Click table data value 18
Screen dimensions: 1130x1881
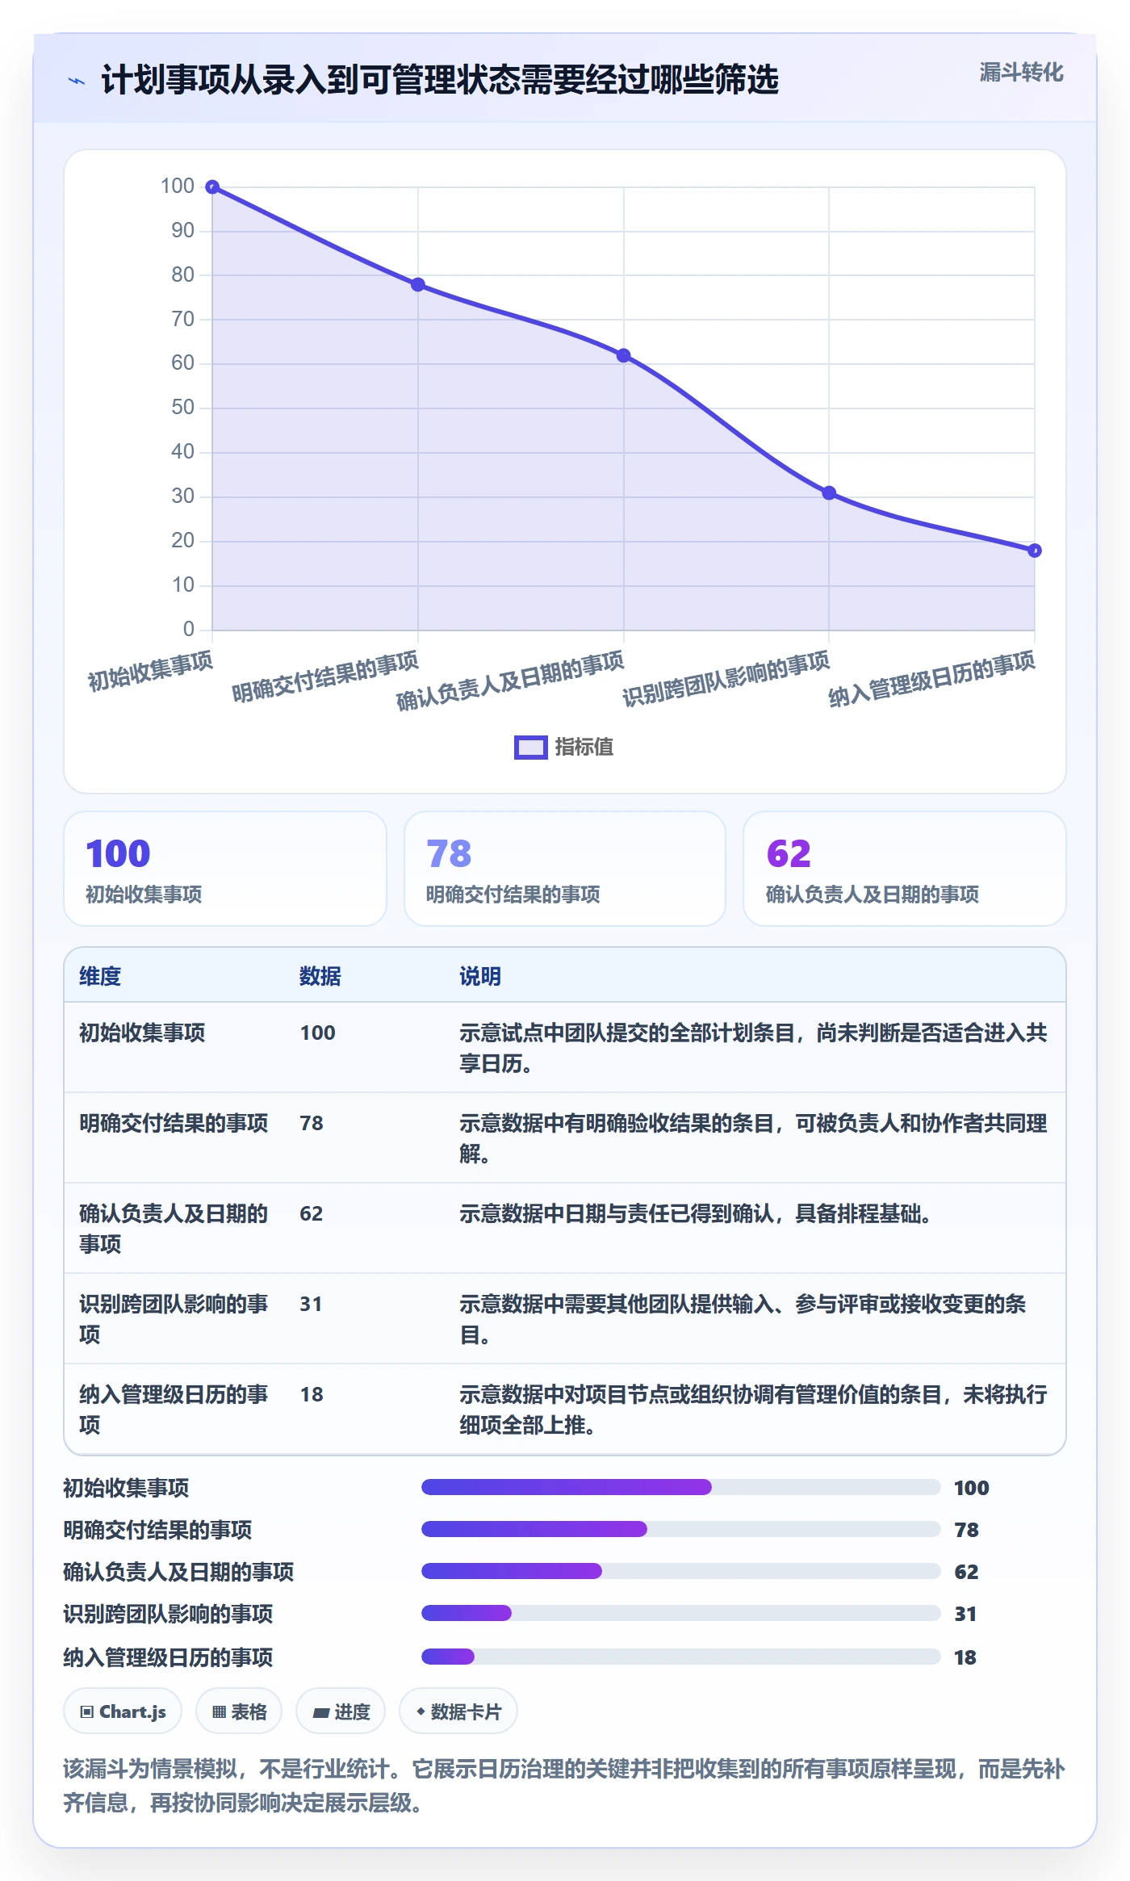click(312, 1394)
